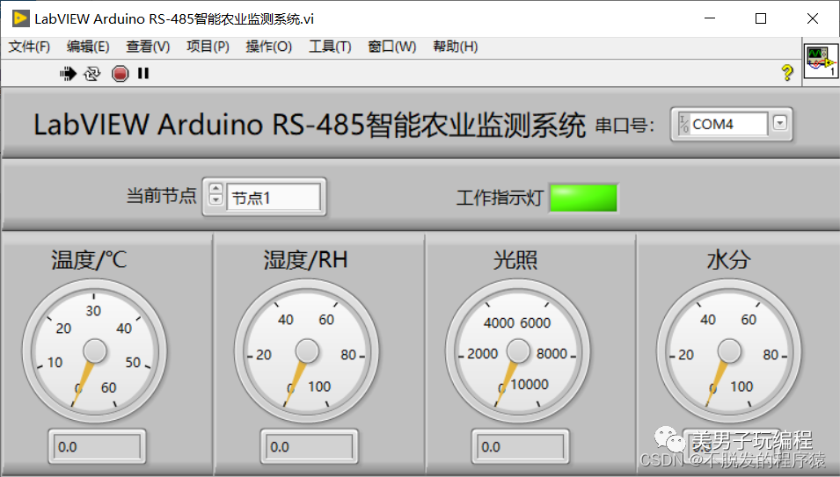Image resolution: width=840 pixels, height=477 pixels.
Task: Click the main system title text
Action: [310, 125]
